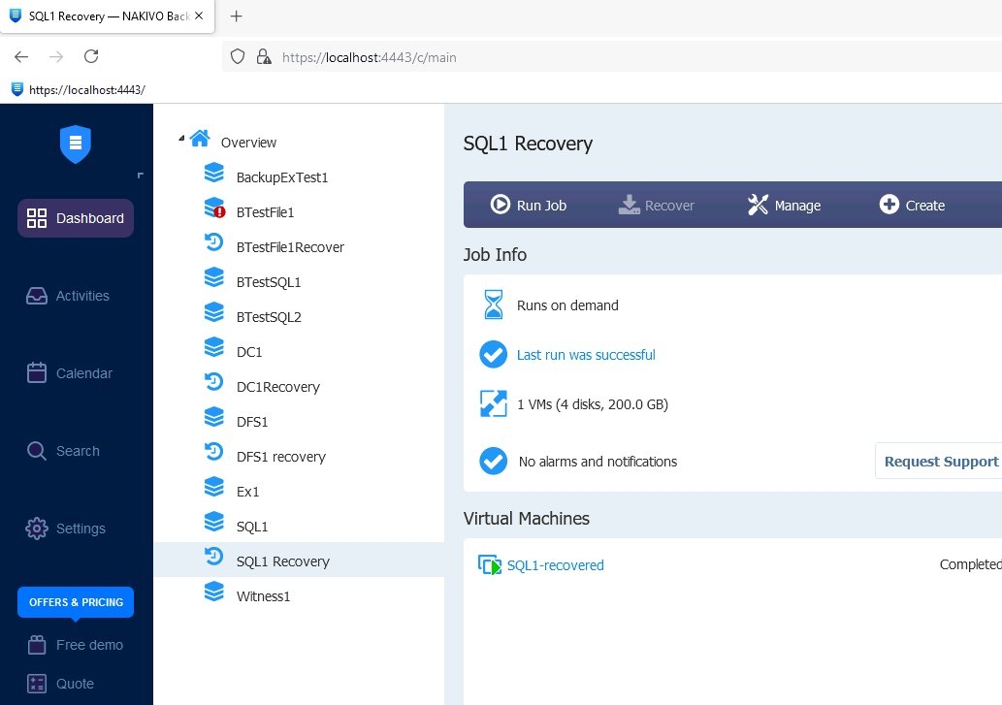This screenshot has height=705, width=1002.
Task: Open the Search section
Action: [x=63, y=451]
